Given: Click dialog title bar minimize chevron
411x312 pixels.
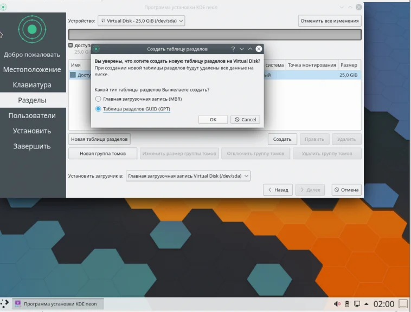Looking at the screenshot, I should coord(242,49).
